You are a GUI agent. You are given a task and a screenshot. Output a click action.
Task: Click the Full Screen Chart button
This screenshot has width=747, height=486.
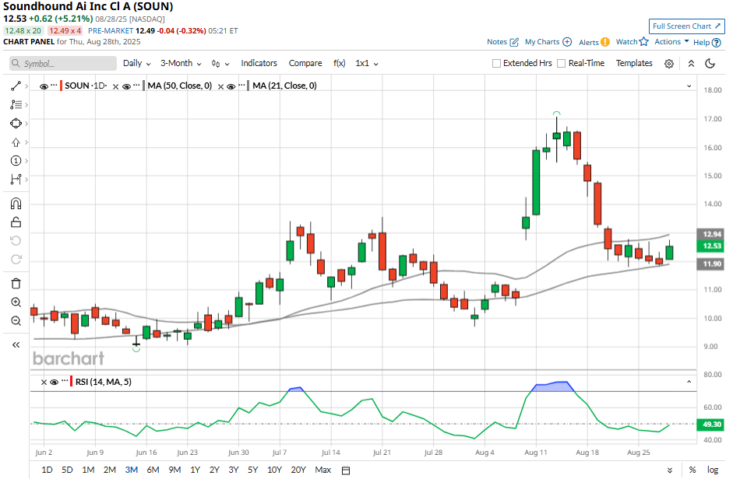[x=687, y=26]
